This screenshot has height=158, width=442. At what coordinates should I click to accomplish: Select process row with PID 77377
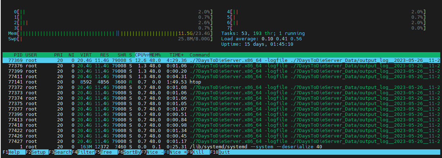pyautogui.click(x=221, y=109)
